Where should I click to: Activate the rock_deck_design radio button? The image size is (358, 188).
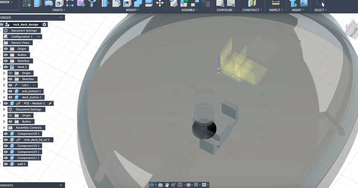click(44, 24)
